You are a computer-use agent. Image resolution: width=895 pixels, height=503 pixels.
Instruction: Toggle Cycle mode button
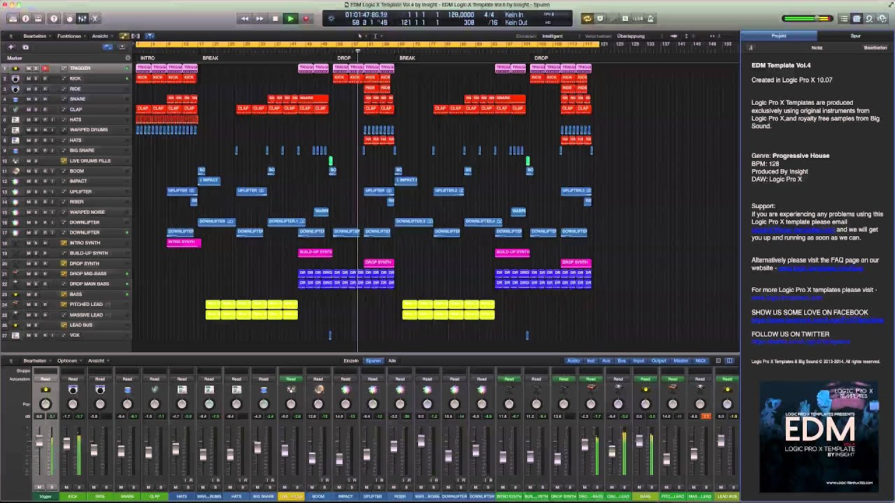tap(587, 19)
